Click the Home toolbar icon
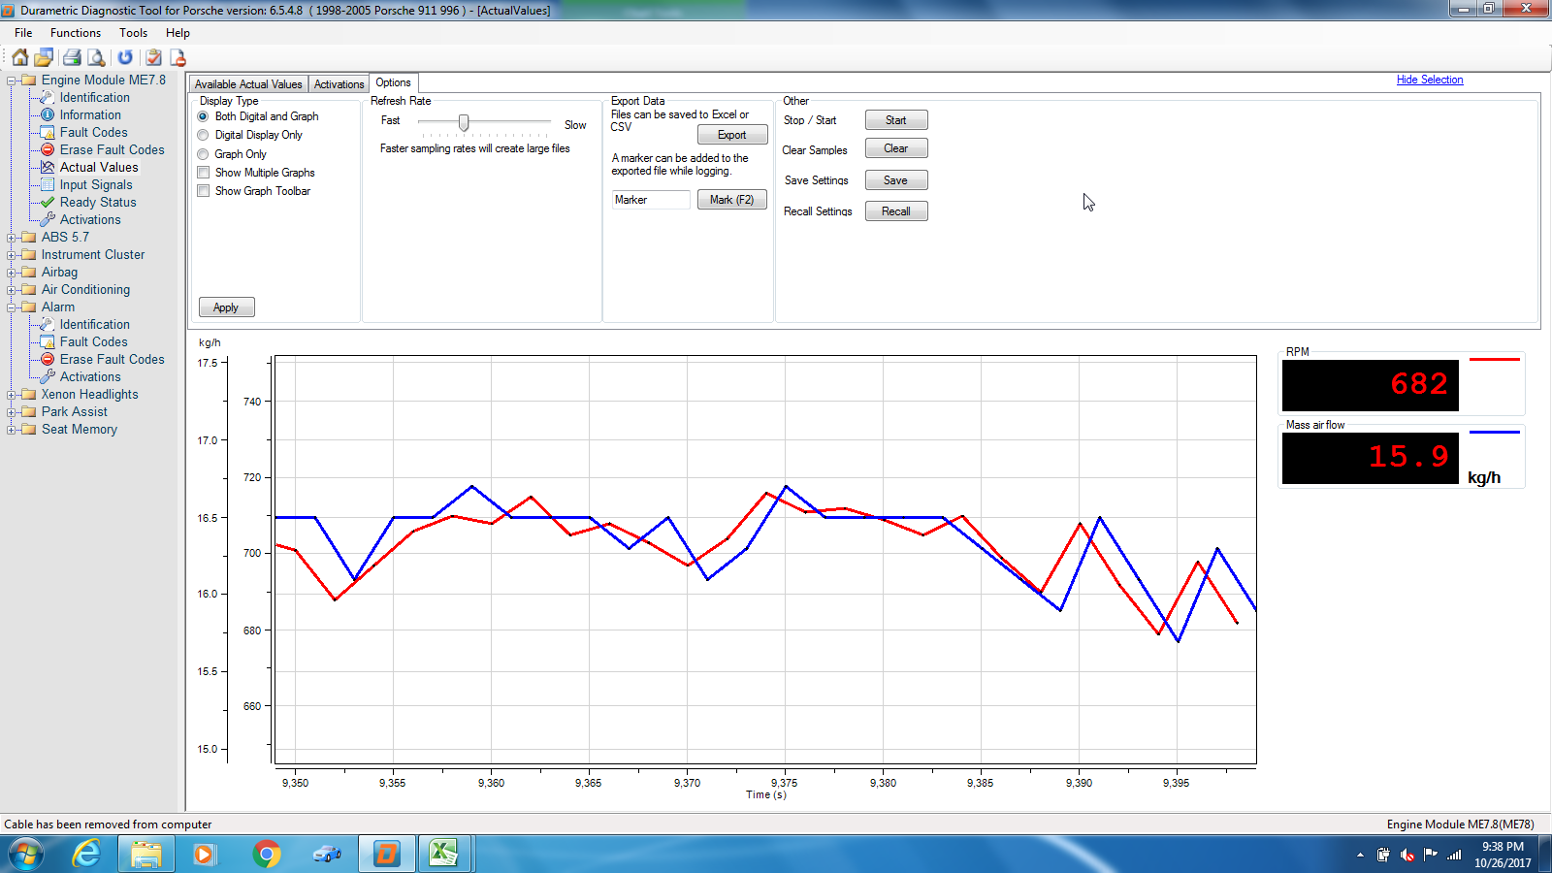 coord(19,58)
